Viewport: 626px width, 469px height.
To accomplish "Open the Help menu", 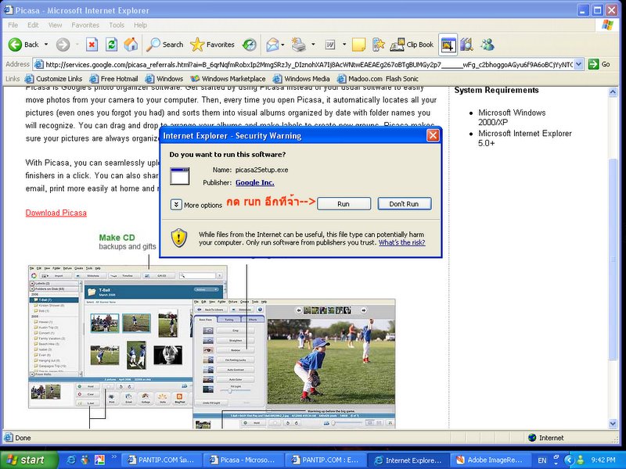I will click(140, 25).
